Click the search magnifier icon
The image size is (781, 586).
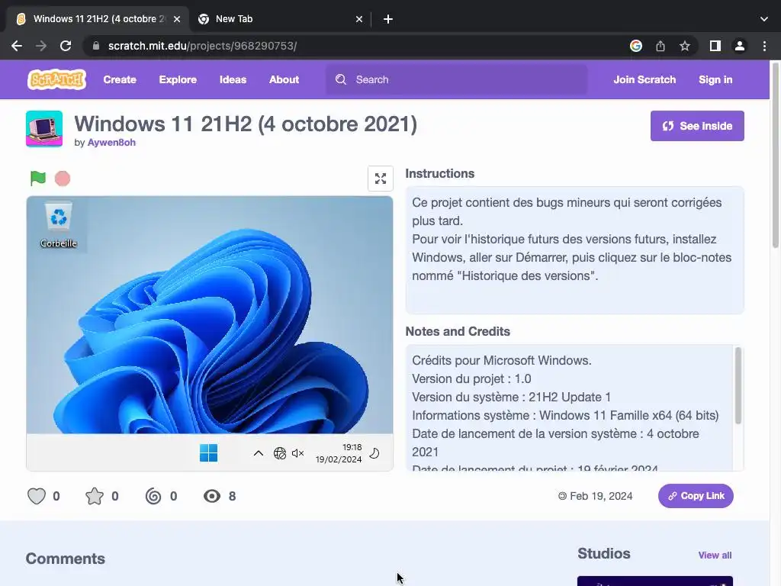341,79
